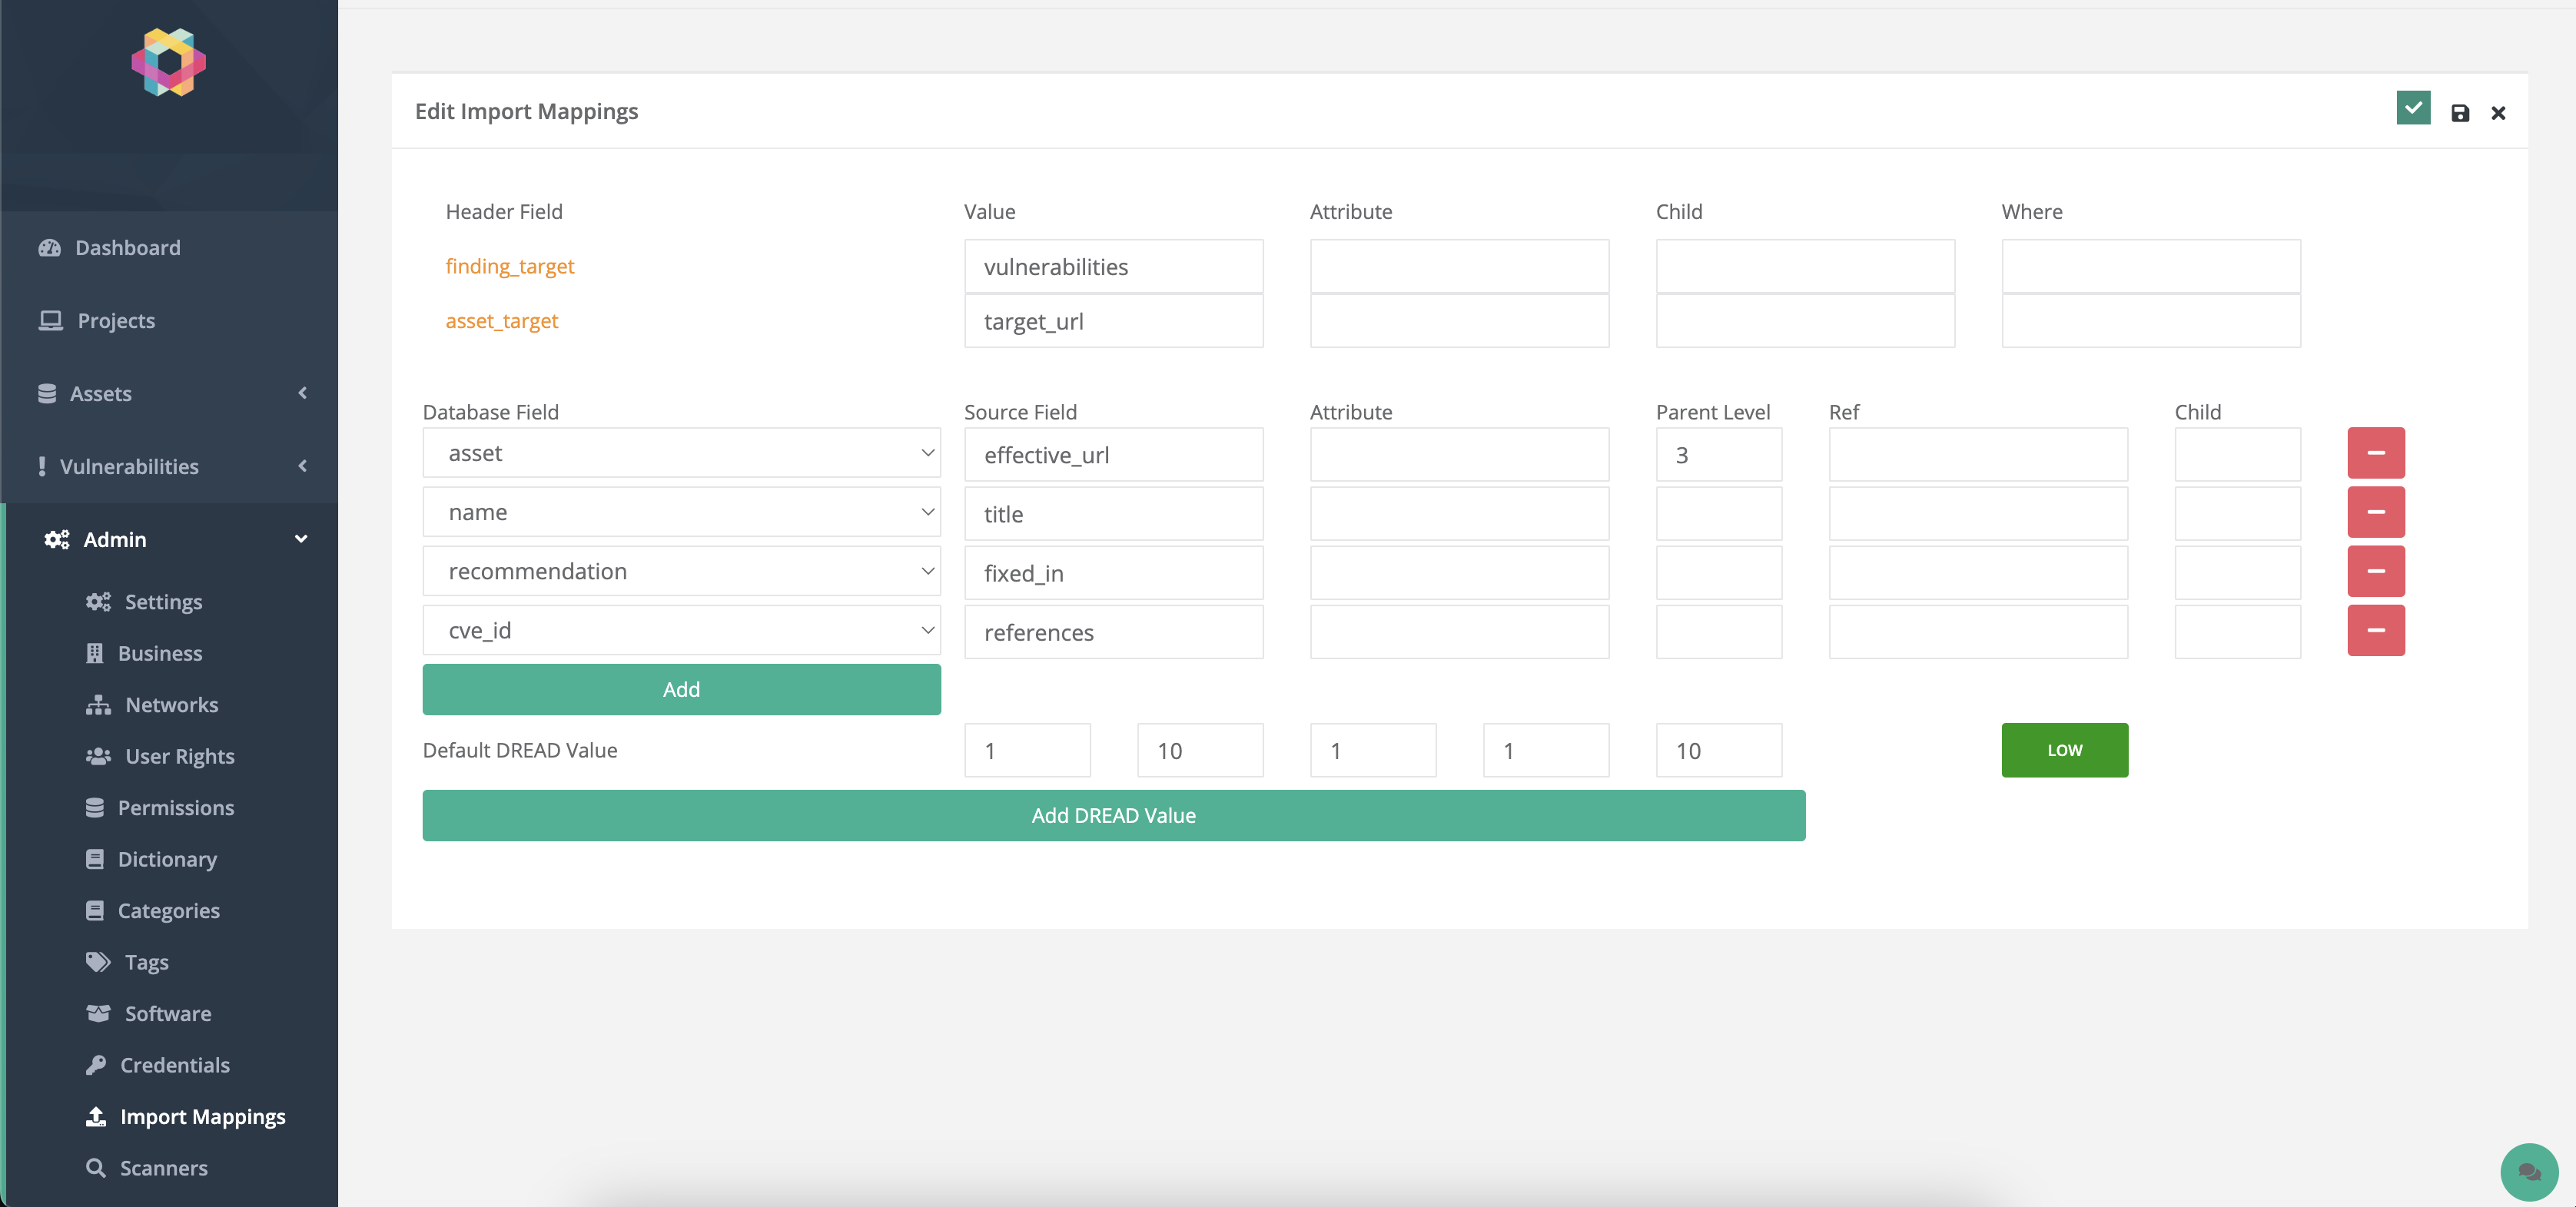
Task: Expand the Vulnerabilities menu chevron
Action: pyautogui.click(x=302, y=466)
